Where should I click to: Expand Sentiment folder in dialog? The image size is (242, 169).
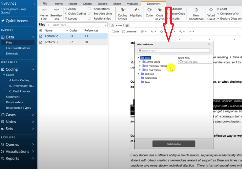coord(138,74)
